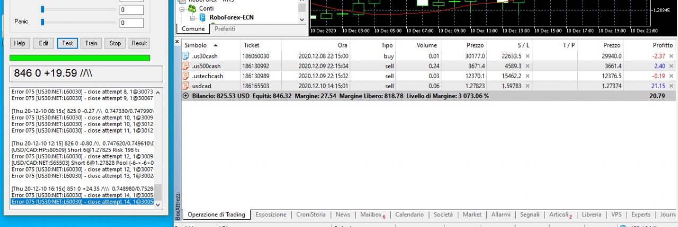Click the buy order icon for .us30cash
678x227 pixels.
point(186,56)
